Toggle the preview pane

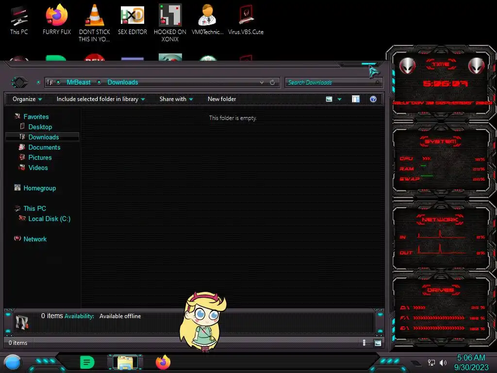(x=356, y=99)
